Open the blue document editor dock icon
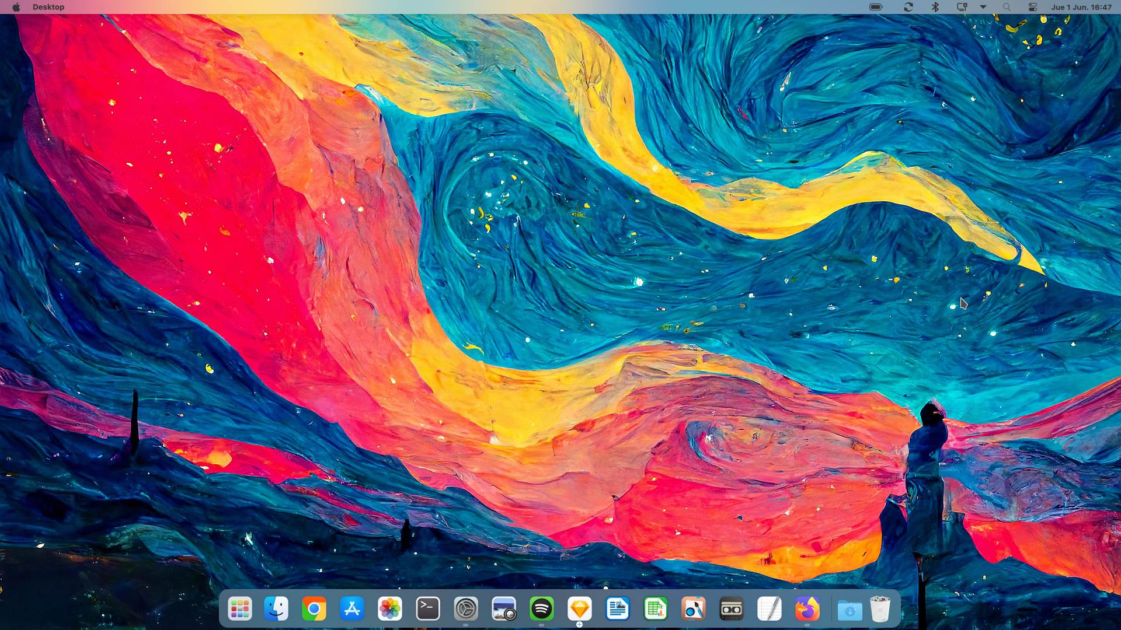This screenshot has height=630, width=1121. click(x=618, y=609)
